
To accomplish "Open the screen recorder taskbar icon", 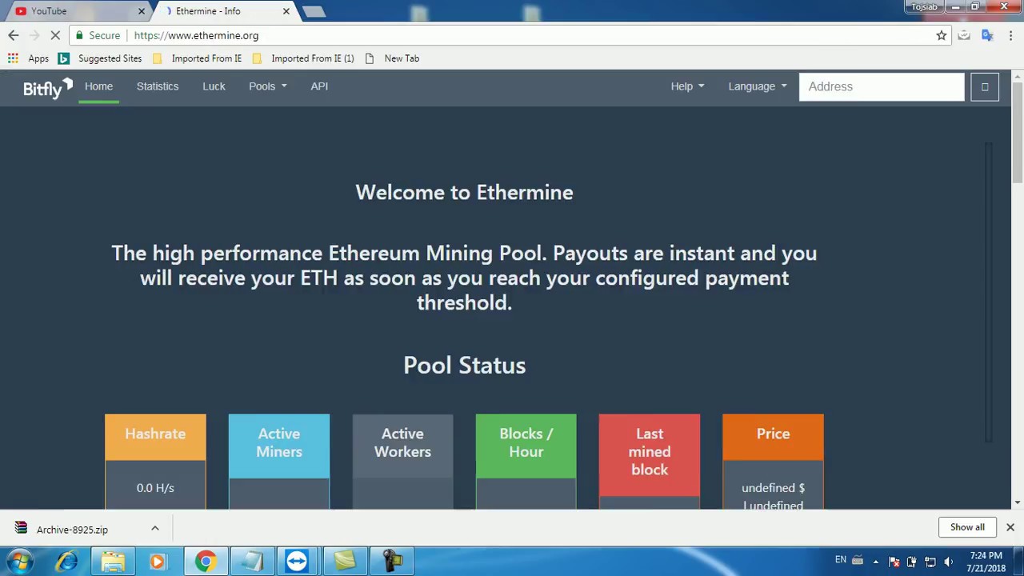I will (392, 562).
